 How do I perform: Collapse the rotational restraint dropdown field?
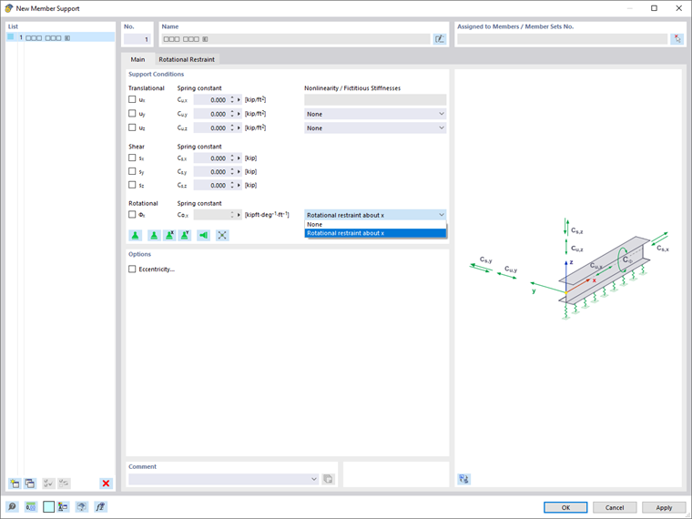point(375,215)
